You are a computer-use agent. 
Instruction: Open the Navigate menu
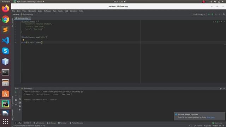click(x=32, y=11)
